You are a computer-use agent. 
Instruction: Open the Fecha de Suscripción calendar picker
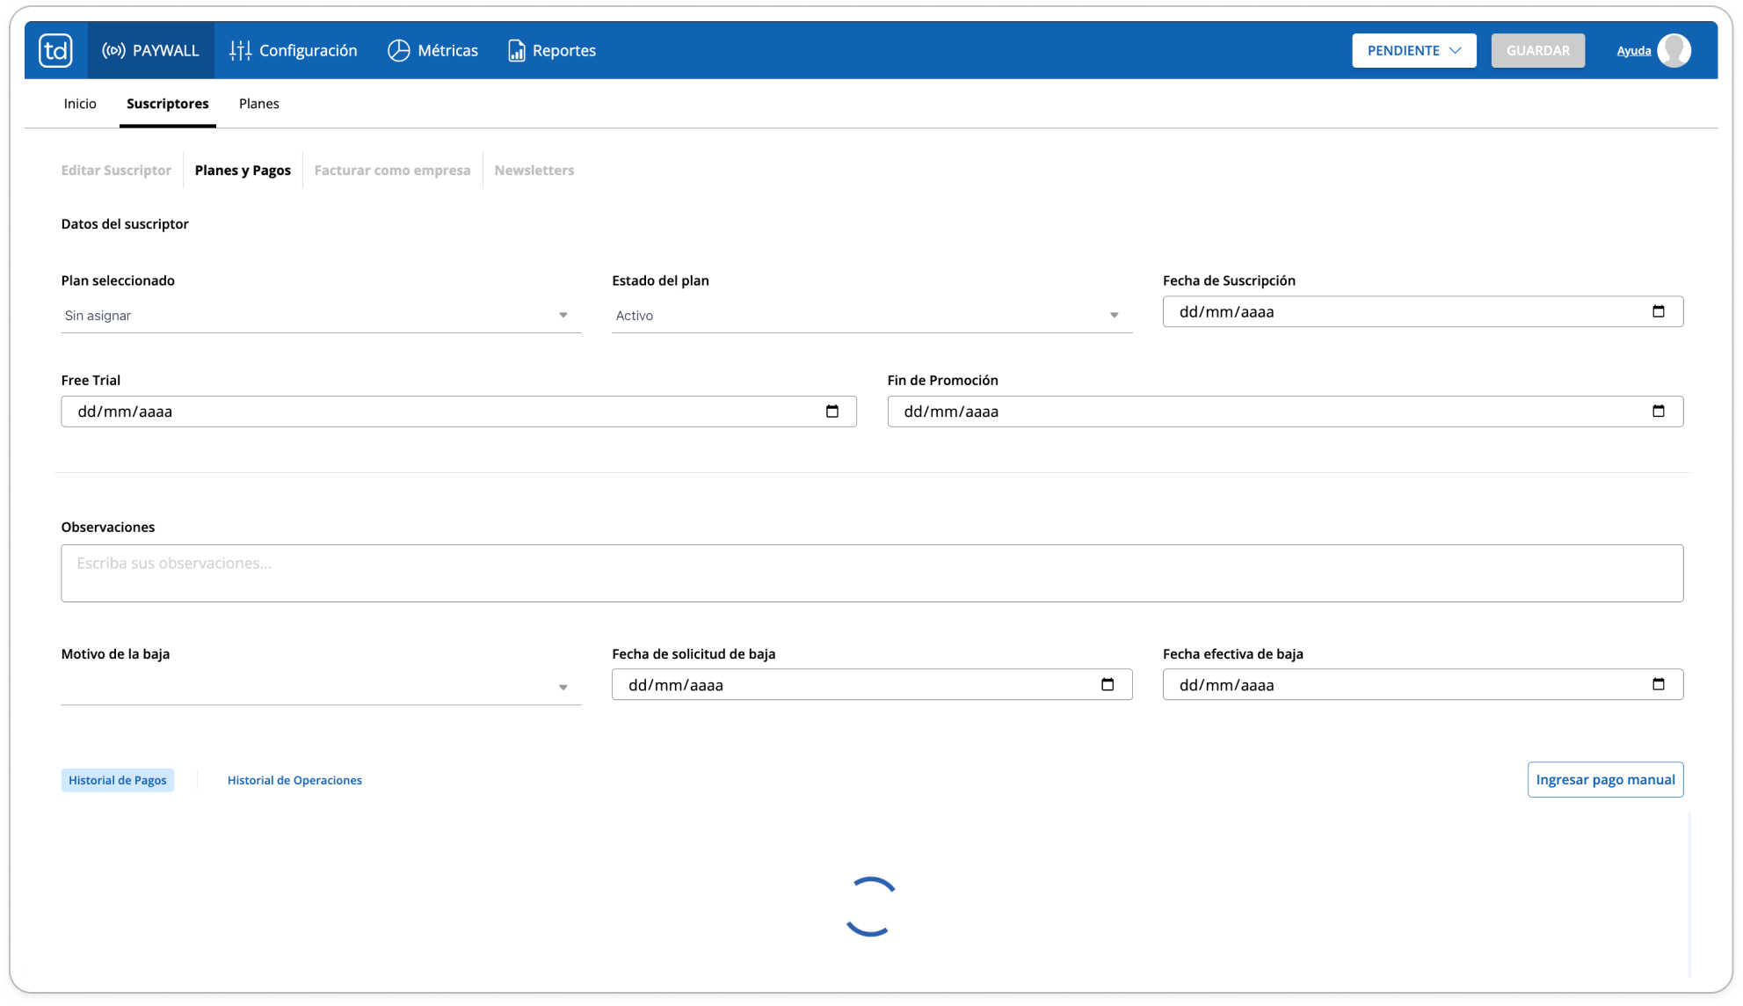pos(1659,311)
